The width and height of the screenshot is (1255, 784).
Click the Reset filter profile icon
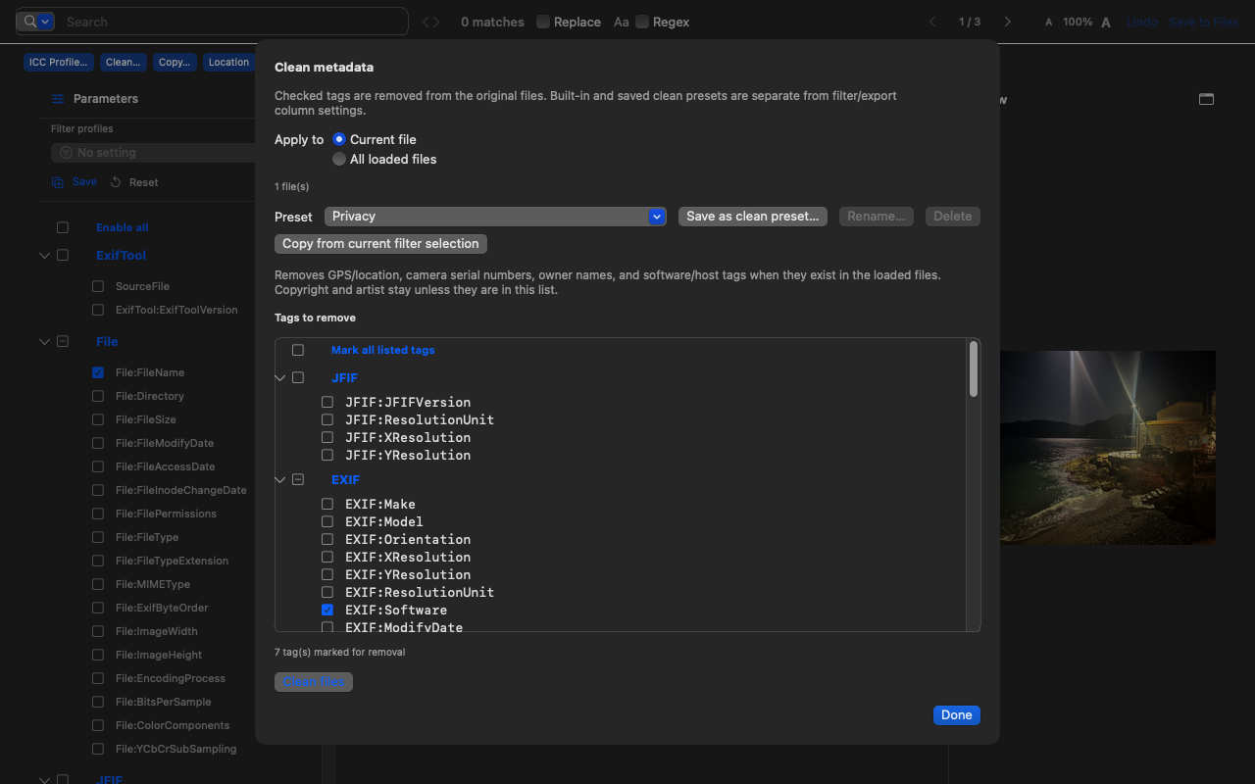[x=116, y=182]
